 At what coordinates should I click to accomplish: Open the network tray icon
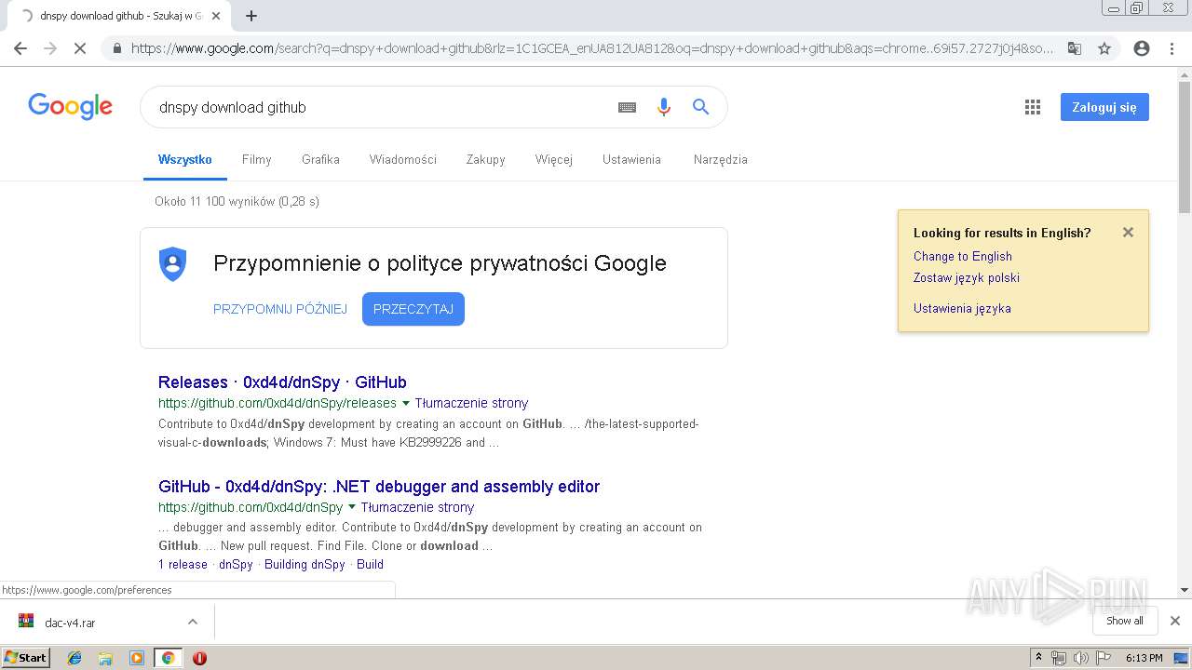click(x=1059, y=658)
